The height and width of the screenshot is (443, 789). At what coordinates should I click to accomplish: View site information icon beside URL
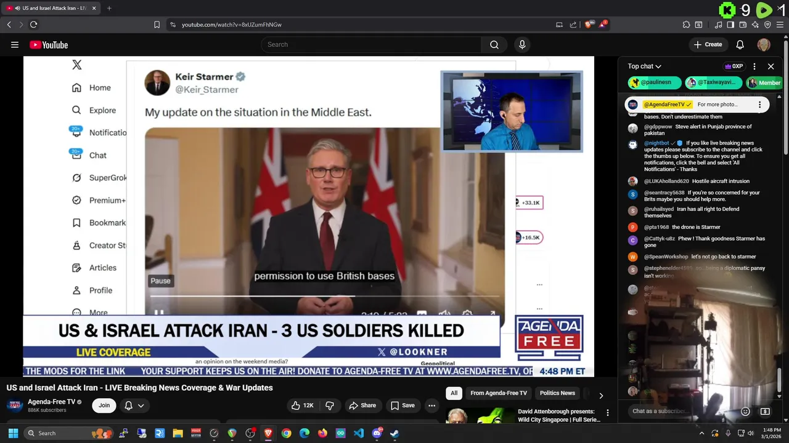[x=173, y=25]
